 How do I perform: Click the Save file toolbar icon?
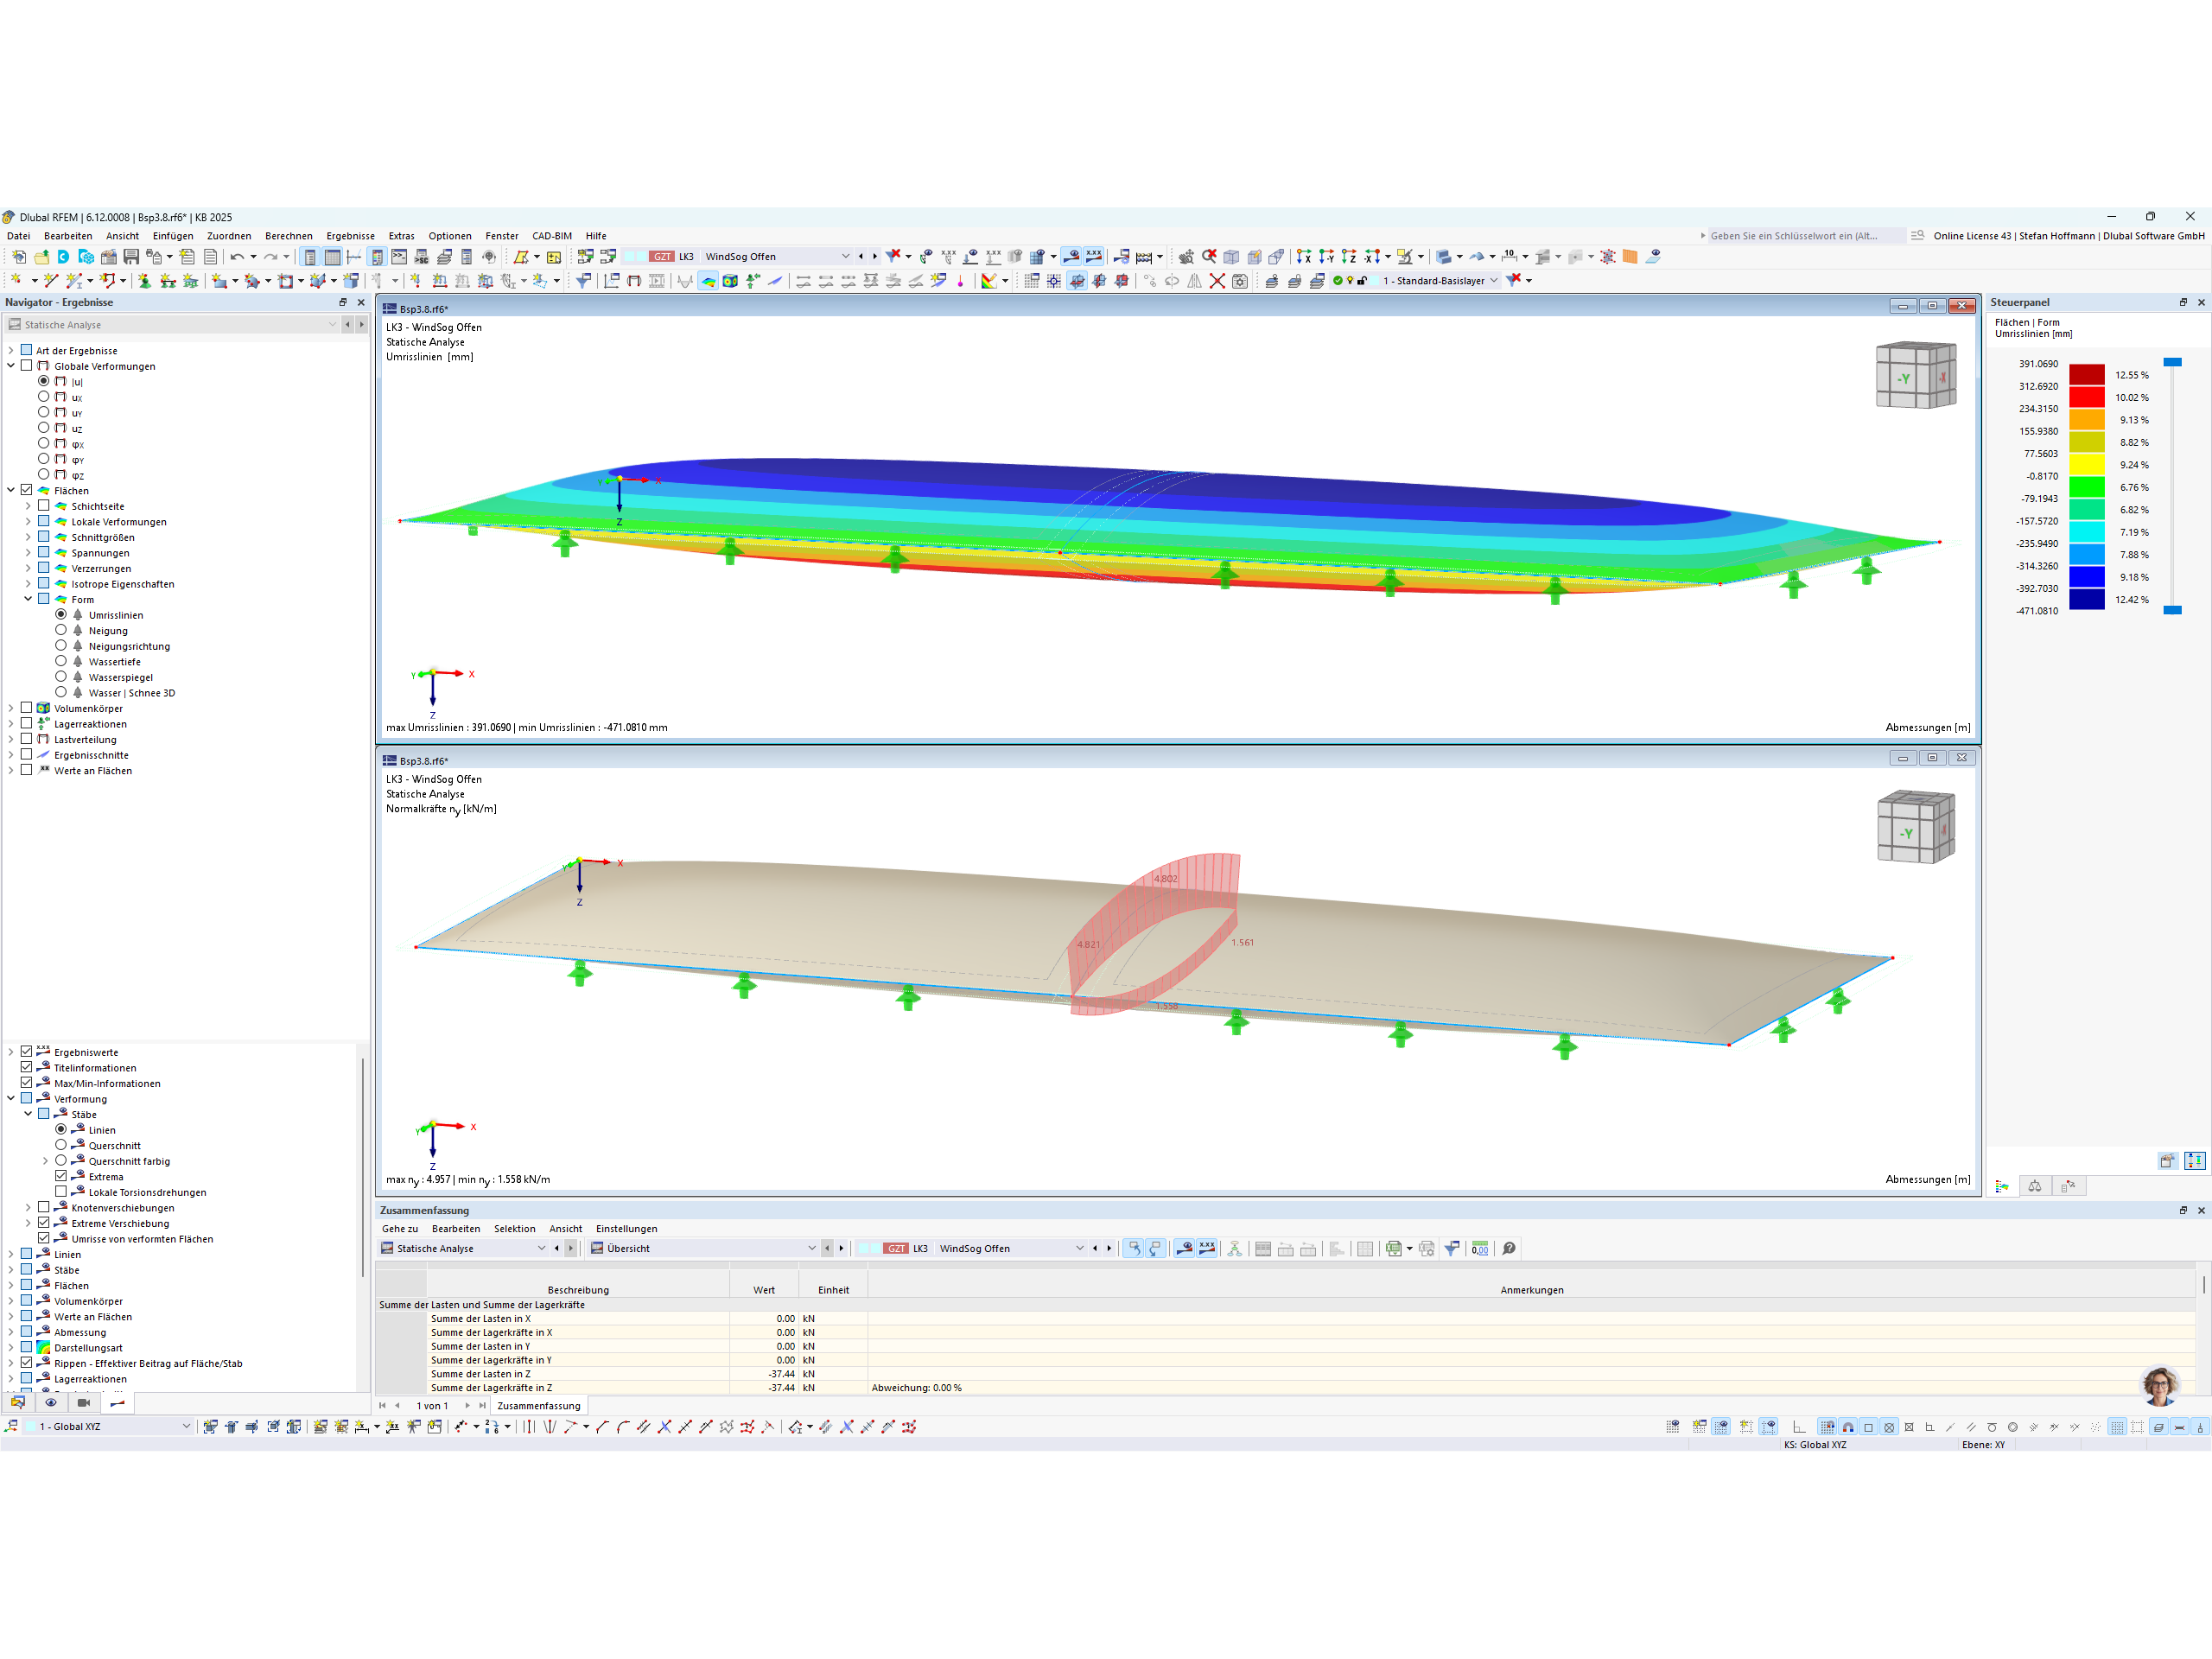[x=131, y=257]
